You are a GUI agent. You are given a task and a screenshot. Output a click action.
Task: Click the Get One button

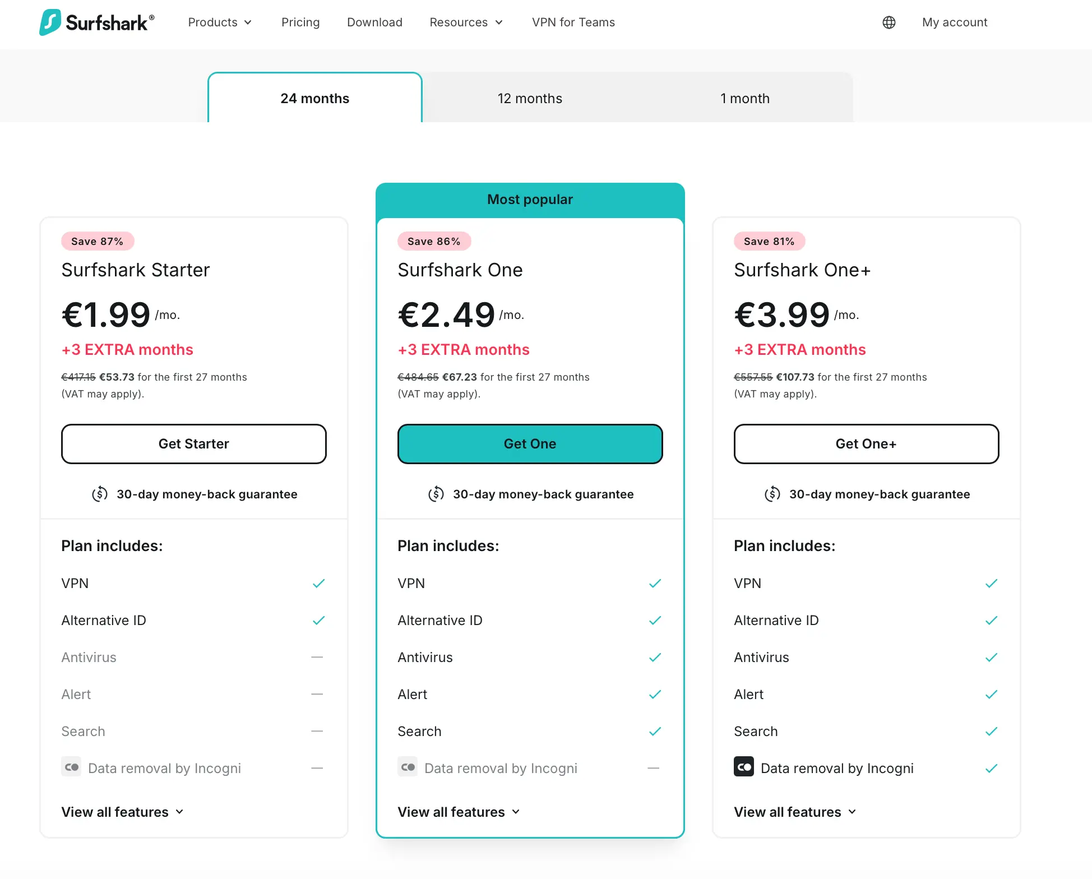click(530, 444)
